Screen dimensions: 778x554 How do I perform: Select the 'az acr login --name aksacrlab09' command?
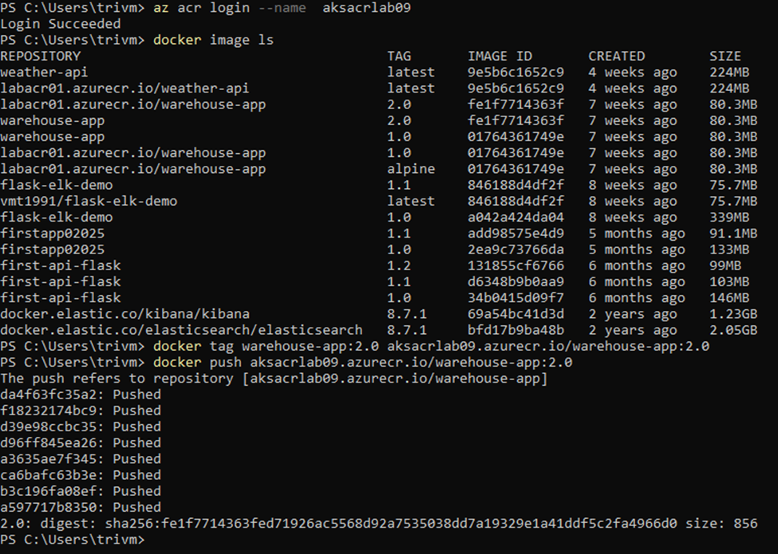[x=282, y=8]
